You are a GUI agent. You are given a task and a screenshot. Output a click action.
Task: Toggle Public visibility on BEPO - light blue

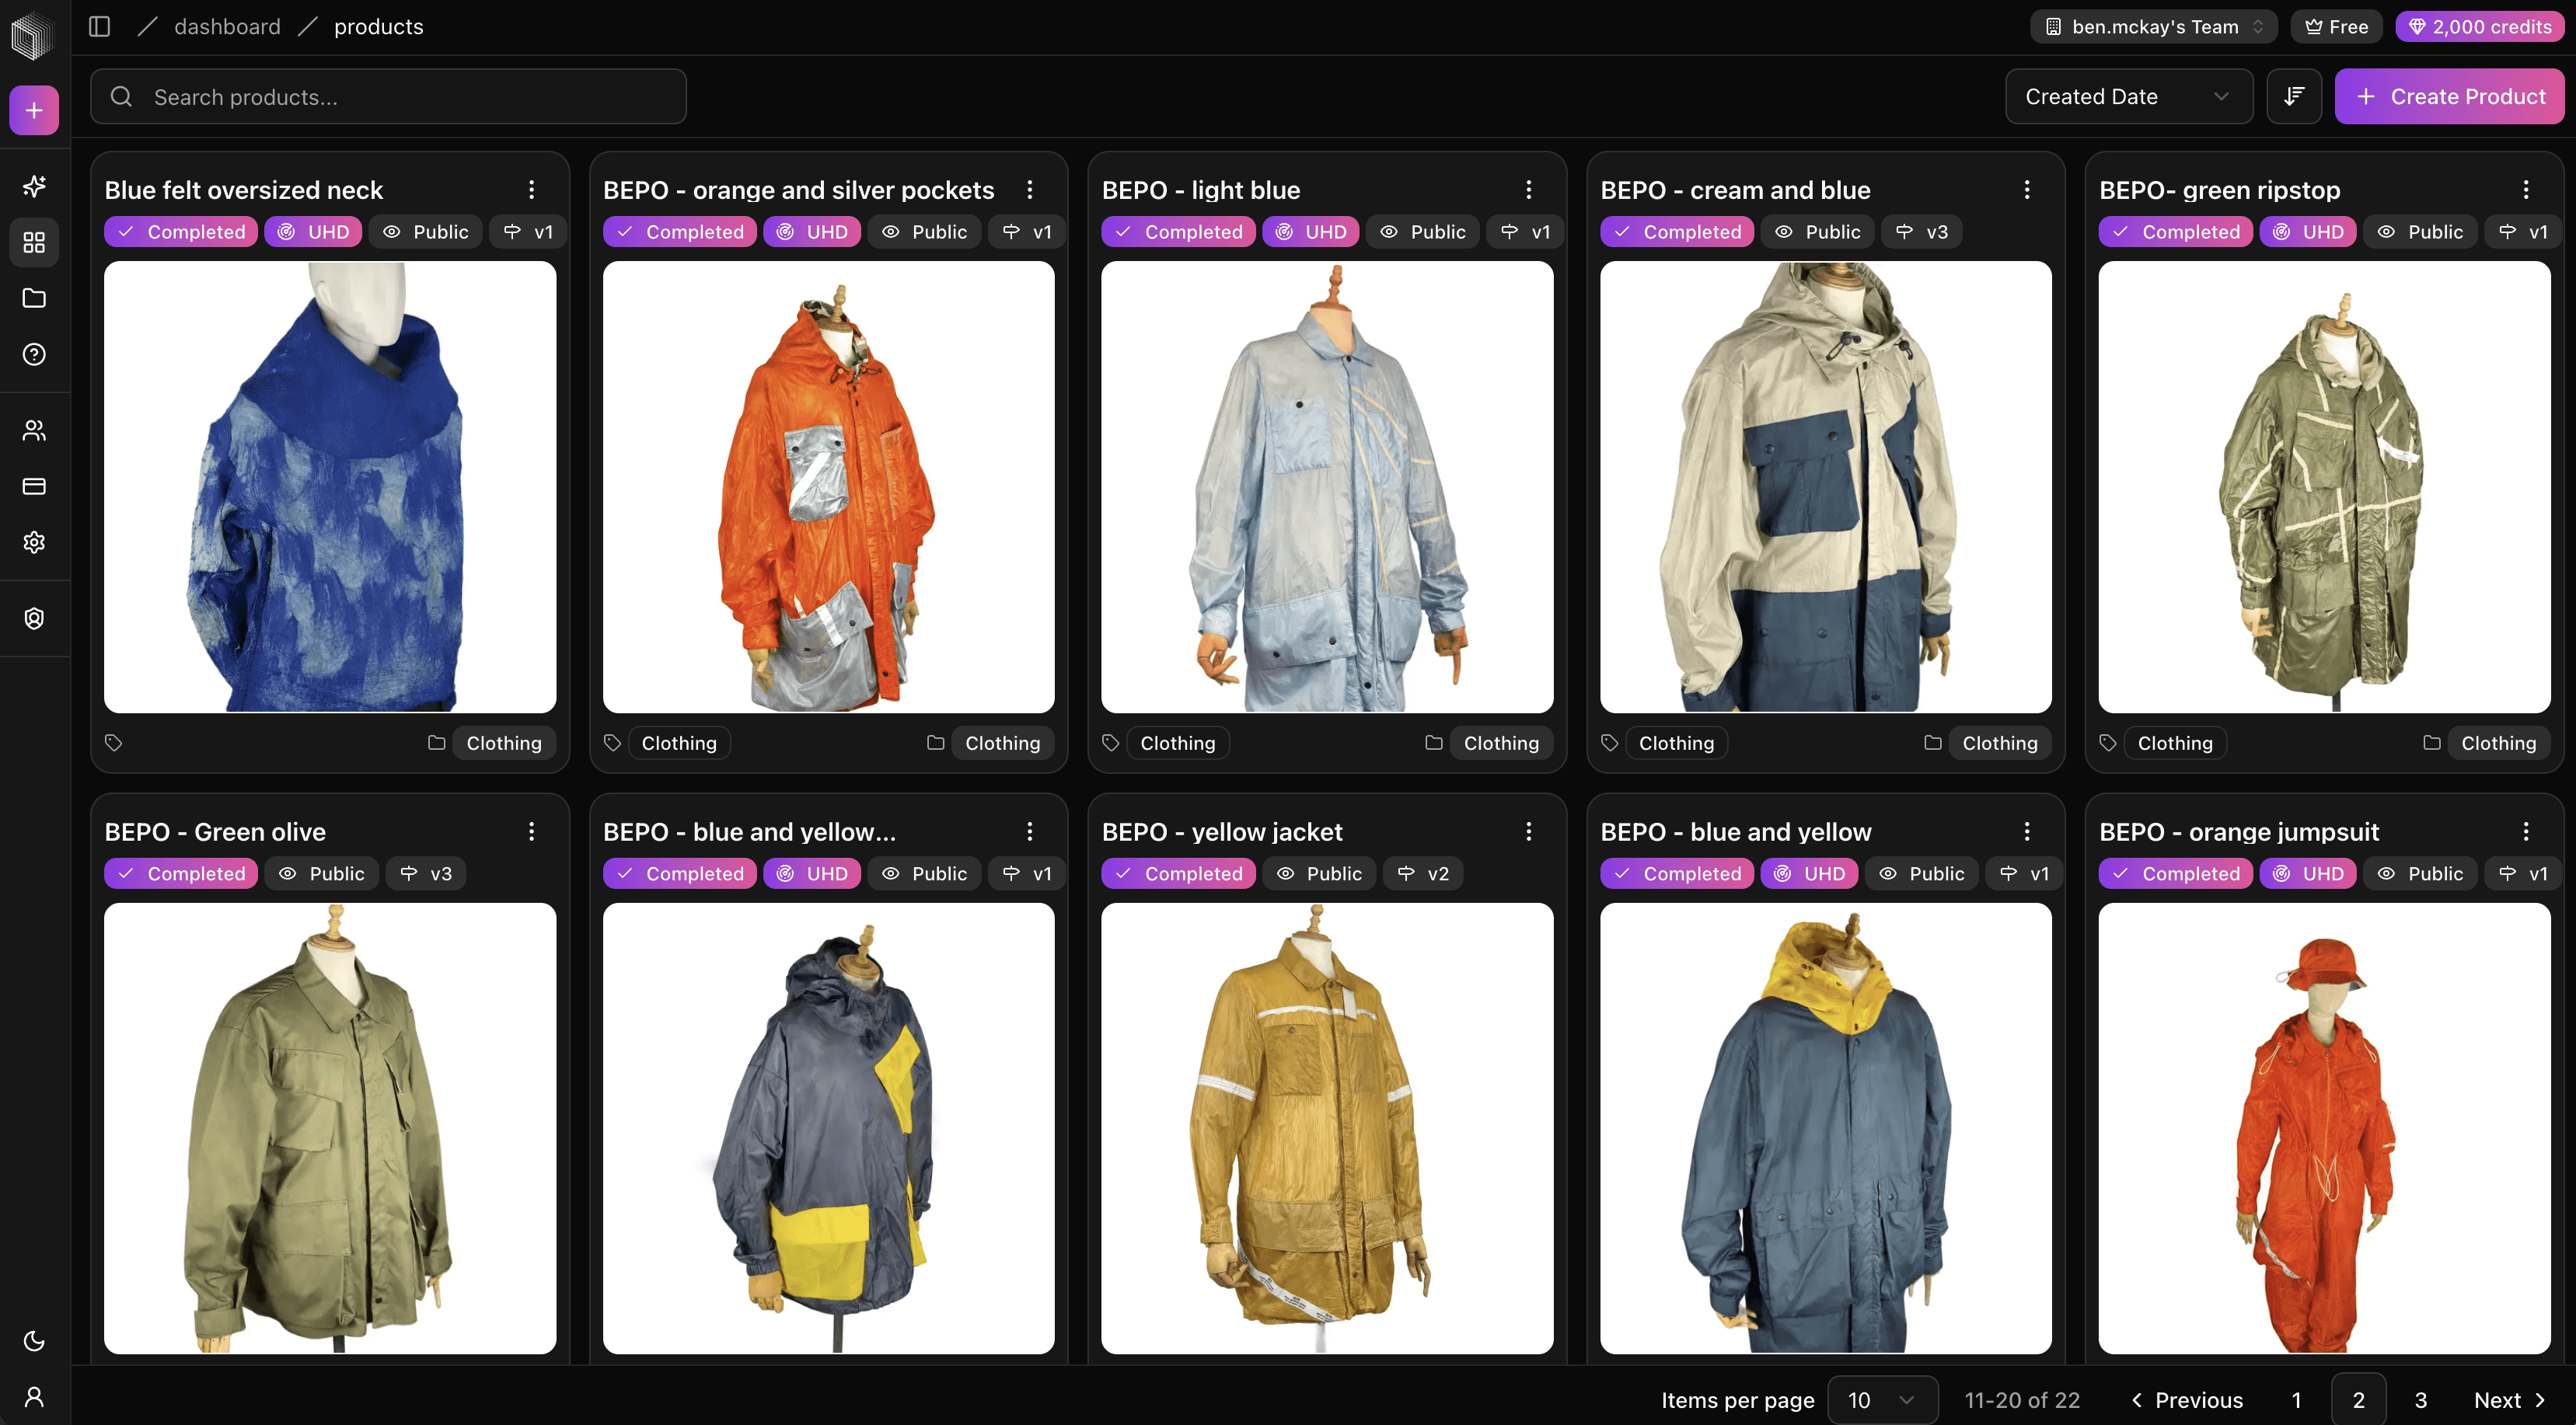(x=1422, y=231)
